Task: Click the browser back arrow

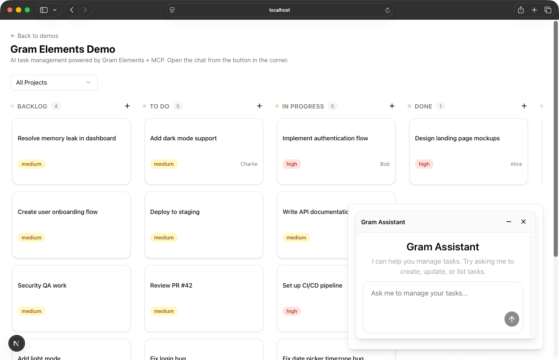Action: tap(72, 10)
